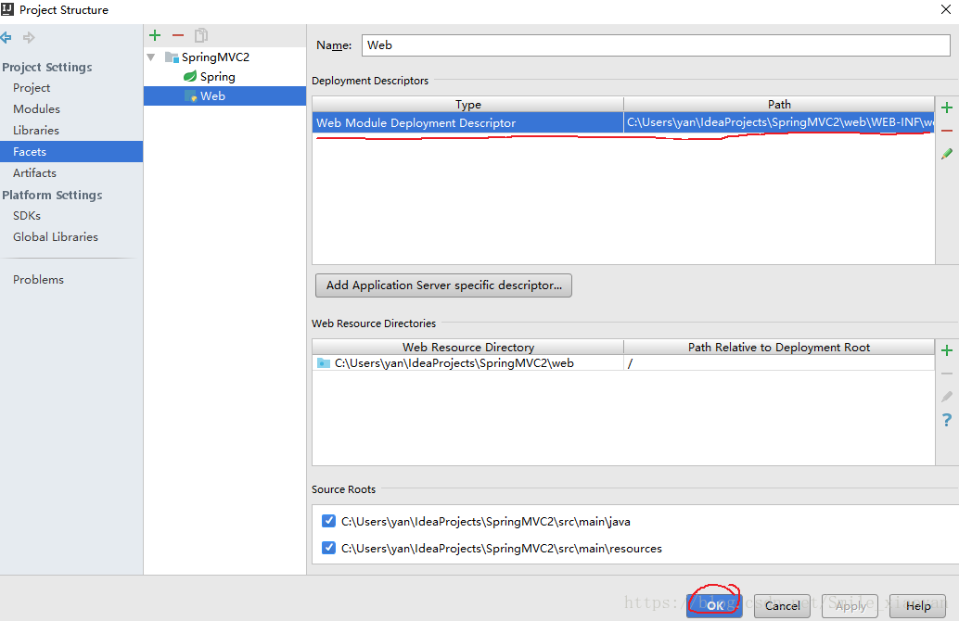Click the WEB-INF descriptor path cell
The height and width of the screenshot is (621, 959).
(779, 122)
